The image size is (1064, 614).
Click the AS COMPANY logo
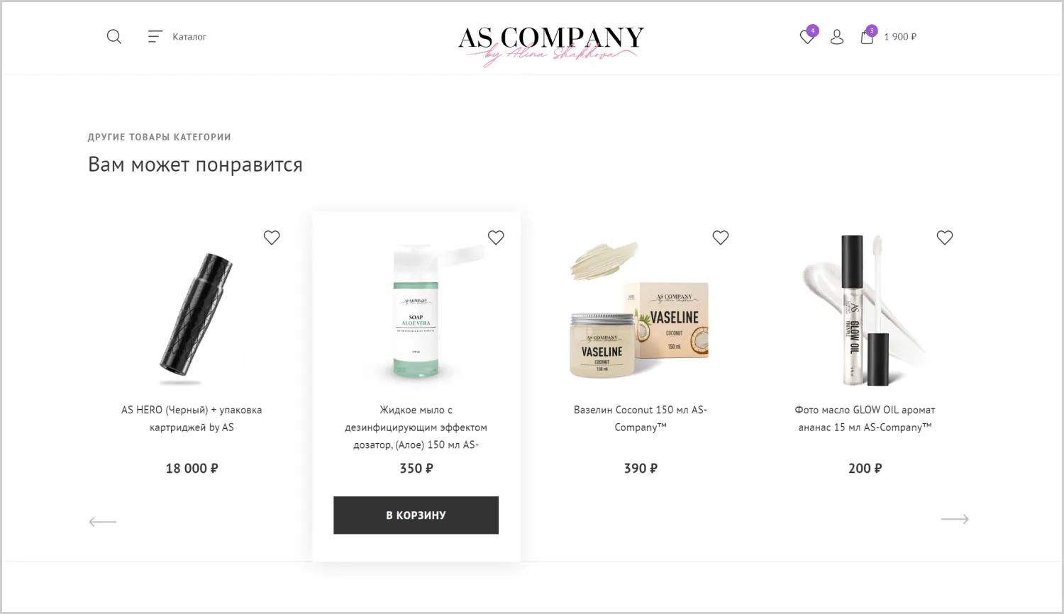coord(551,45)
